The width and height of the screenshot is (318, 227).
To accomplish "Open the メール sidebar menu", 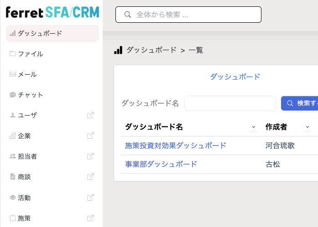I will pos(52,75).
